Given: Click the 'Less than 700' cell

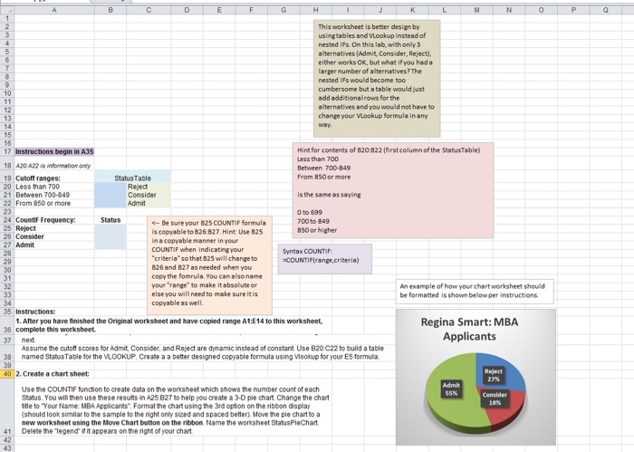Looking at the screenshot, I should click(54, 187).
